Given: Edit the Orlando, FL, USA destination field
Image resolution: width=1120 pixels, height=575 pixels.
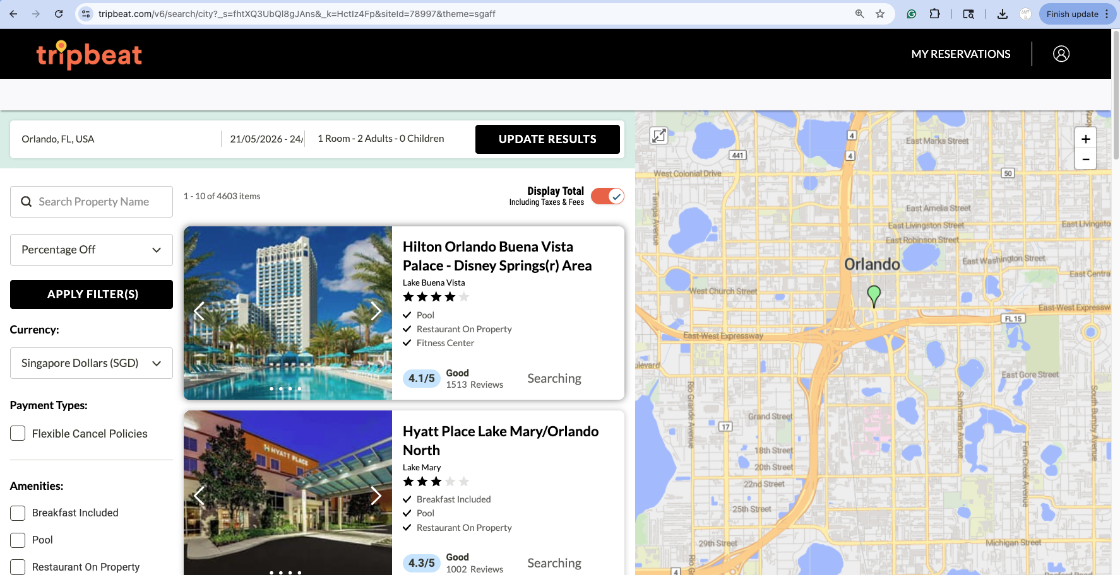Looking at the screenshot, I should coord(117,139).
